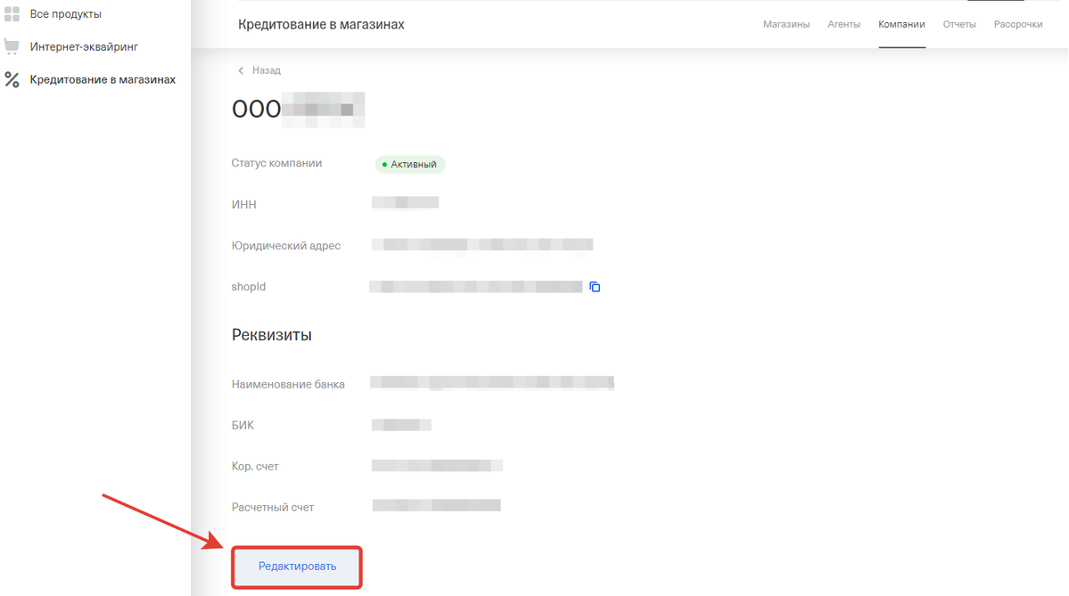Choose Кредитование в магазинах label in the sidebar
This screenshot has height=596, width=1069.
(103, 80)
